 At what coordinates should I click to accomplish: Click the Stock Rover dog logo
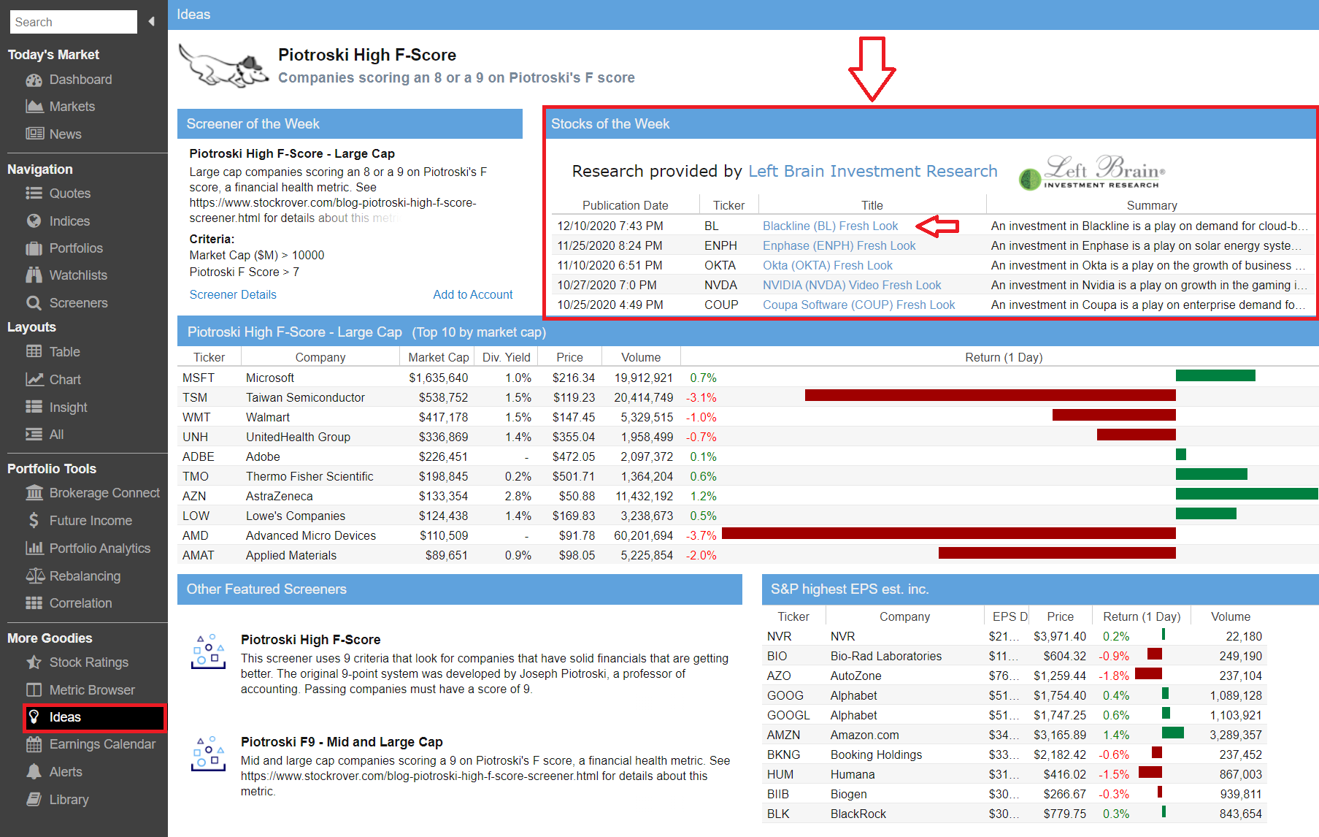coord(224,65)
